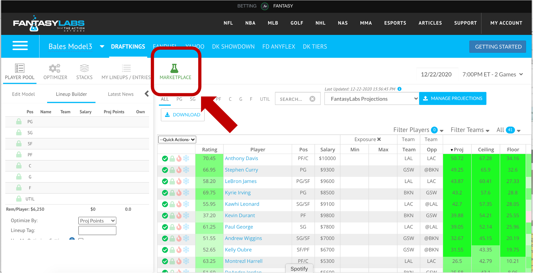Dislike Kevin Durant with the snowflake icon
Viewport: 533px width, 273px height.
pyautogui.click(x=186, y=216)
